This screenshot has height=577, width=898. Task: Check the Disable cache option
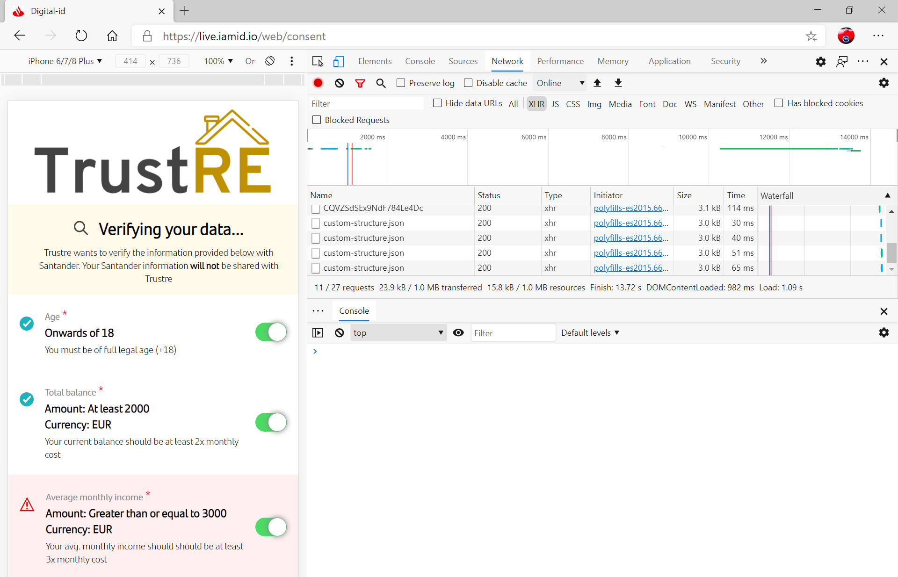(468, 83)
